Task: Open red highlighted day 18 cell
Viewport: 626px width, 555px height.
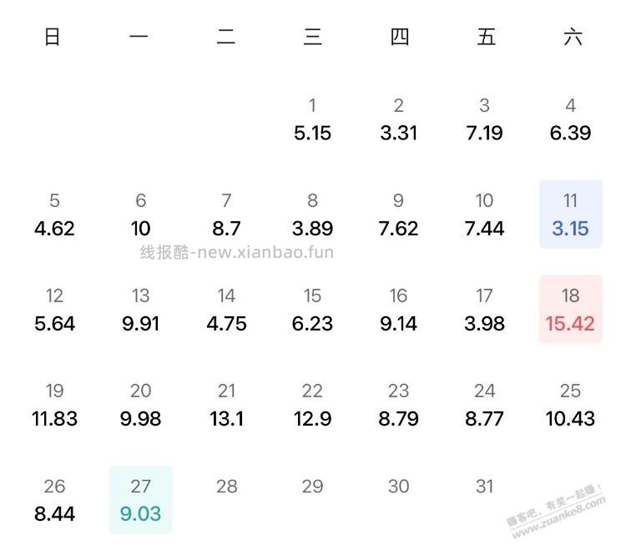Action: click(571, 310)
